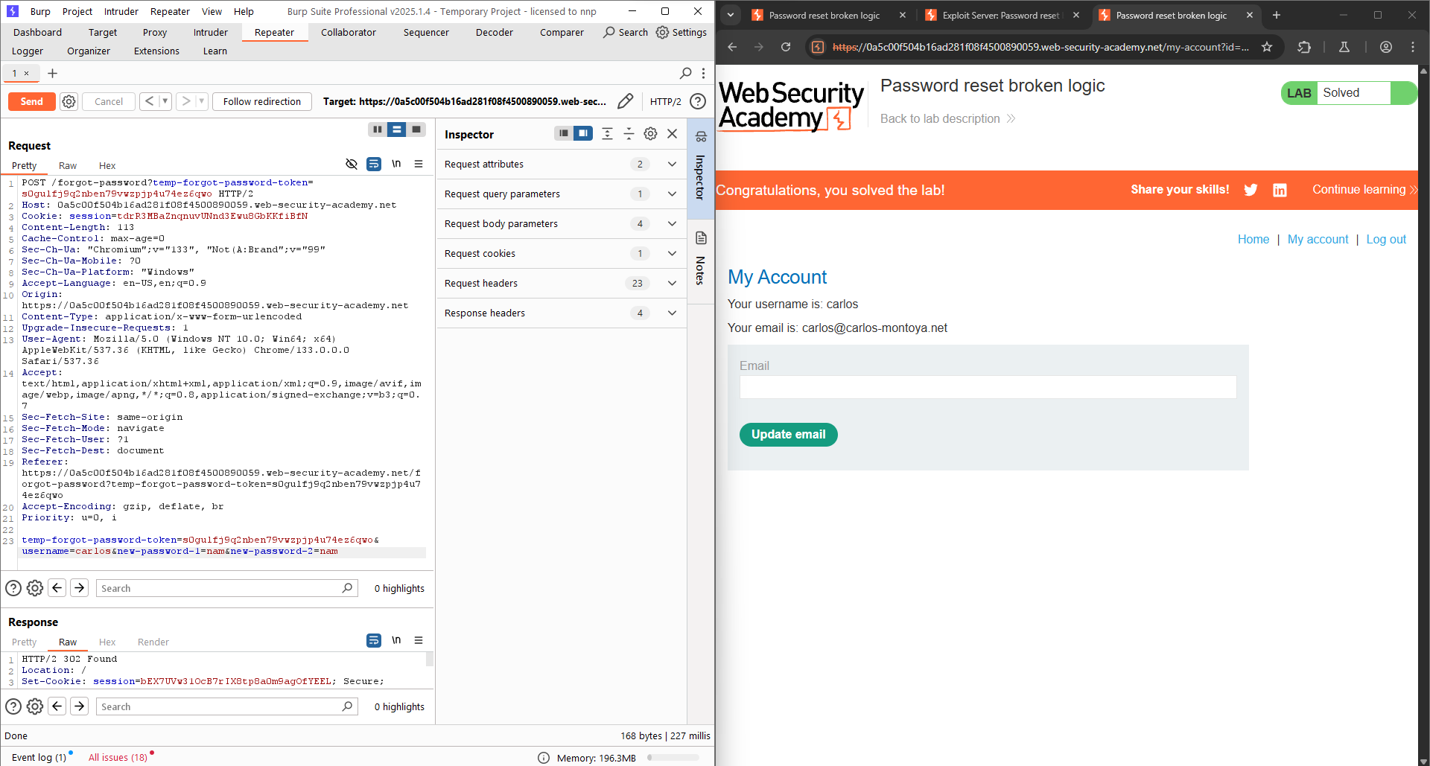Open history back dropdown arrow in Repeater
Image resolution: width=1430 pixels, height=766 pixels.
pyautogui.click(x=165, y=101)
